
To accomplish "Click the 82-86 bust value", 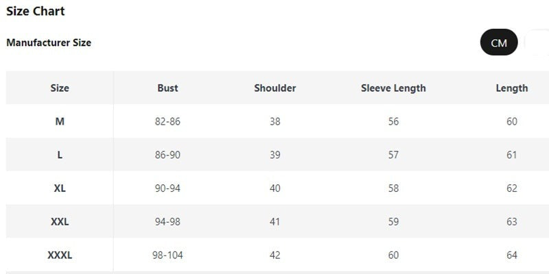I will coord(167,122).
